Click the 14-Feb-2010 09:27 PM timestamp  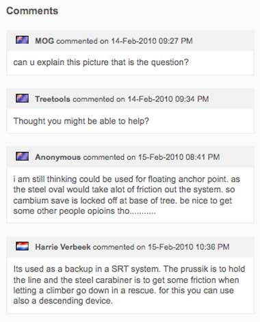click(x=152, y=41)
